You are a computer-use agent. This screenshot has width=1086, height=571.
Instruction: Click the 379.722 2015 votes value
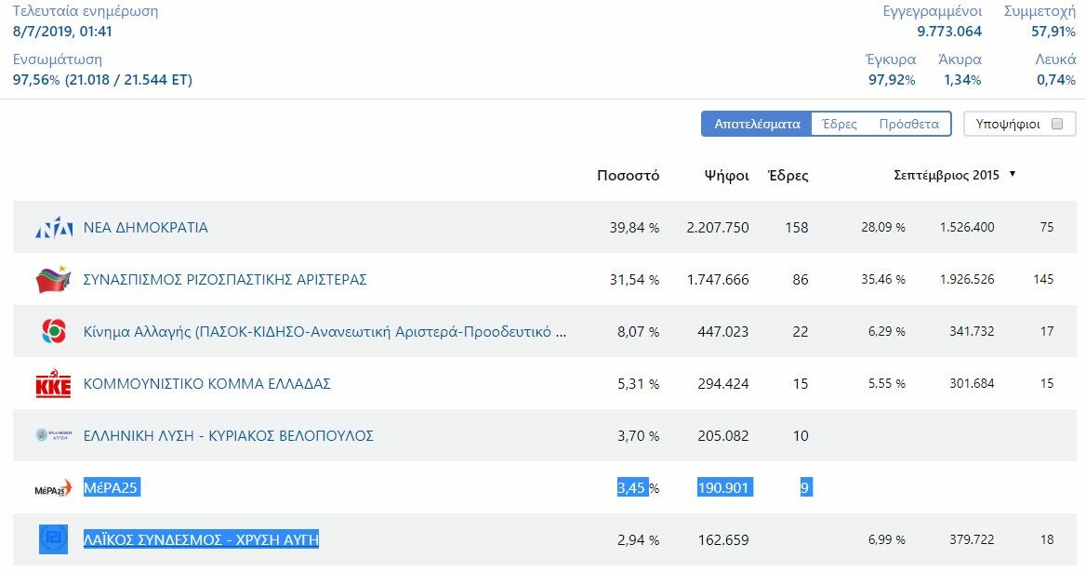972,539
